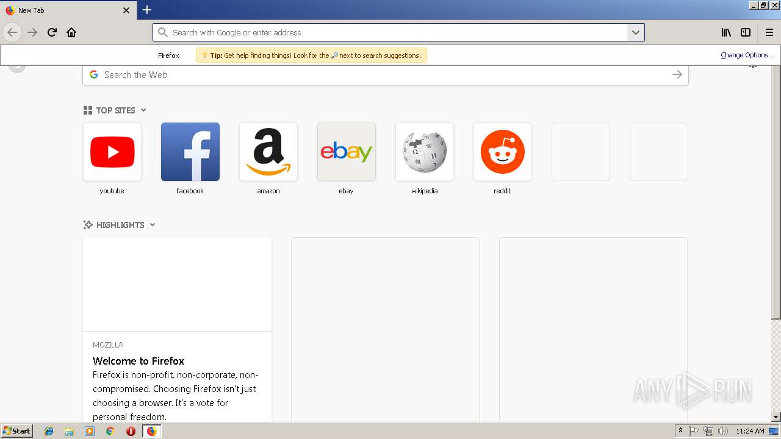This screenshot has height=439, width=781.
Task: Expand address bar history dropdown
Action: pos(635,32)
